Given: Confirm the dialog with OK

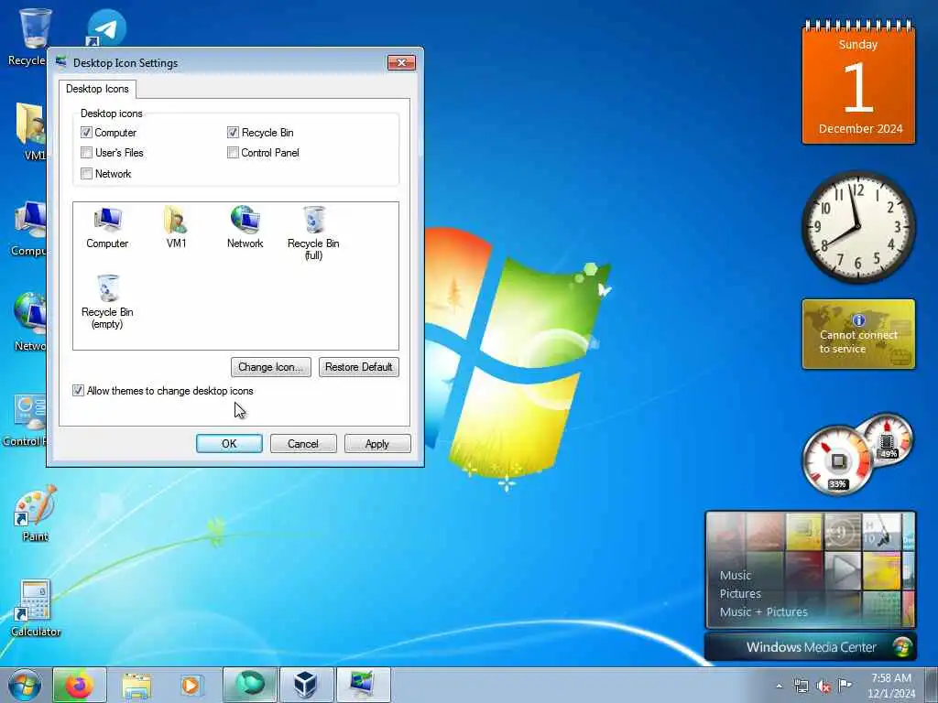Looking at the screenshot, I should [229, 444].
